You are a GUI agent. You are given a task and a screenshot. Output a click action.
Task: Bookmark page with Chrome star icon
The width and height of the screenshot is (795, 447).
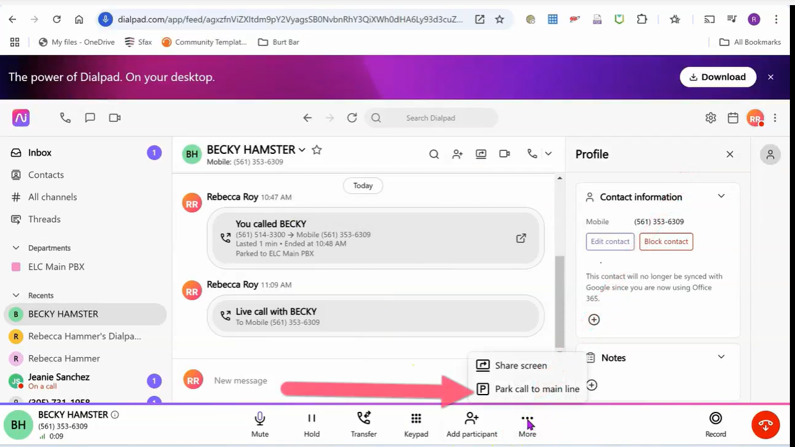pos(500,19)
